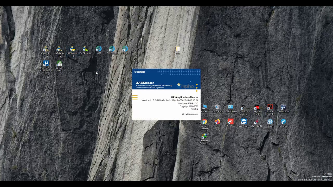Select the SURE desktop shortcut
333x187 pixels.
tap(99, 50)
